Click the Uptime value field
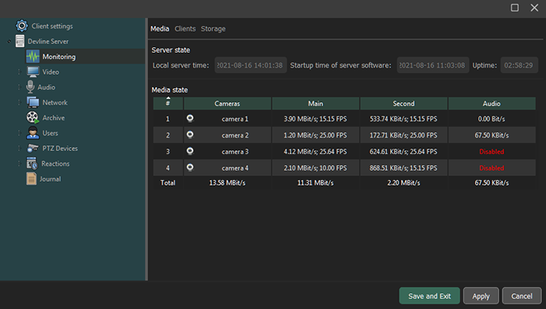This screenshot has height=309, width=546. pyautogui.click(x=519, y=65)
